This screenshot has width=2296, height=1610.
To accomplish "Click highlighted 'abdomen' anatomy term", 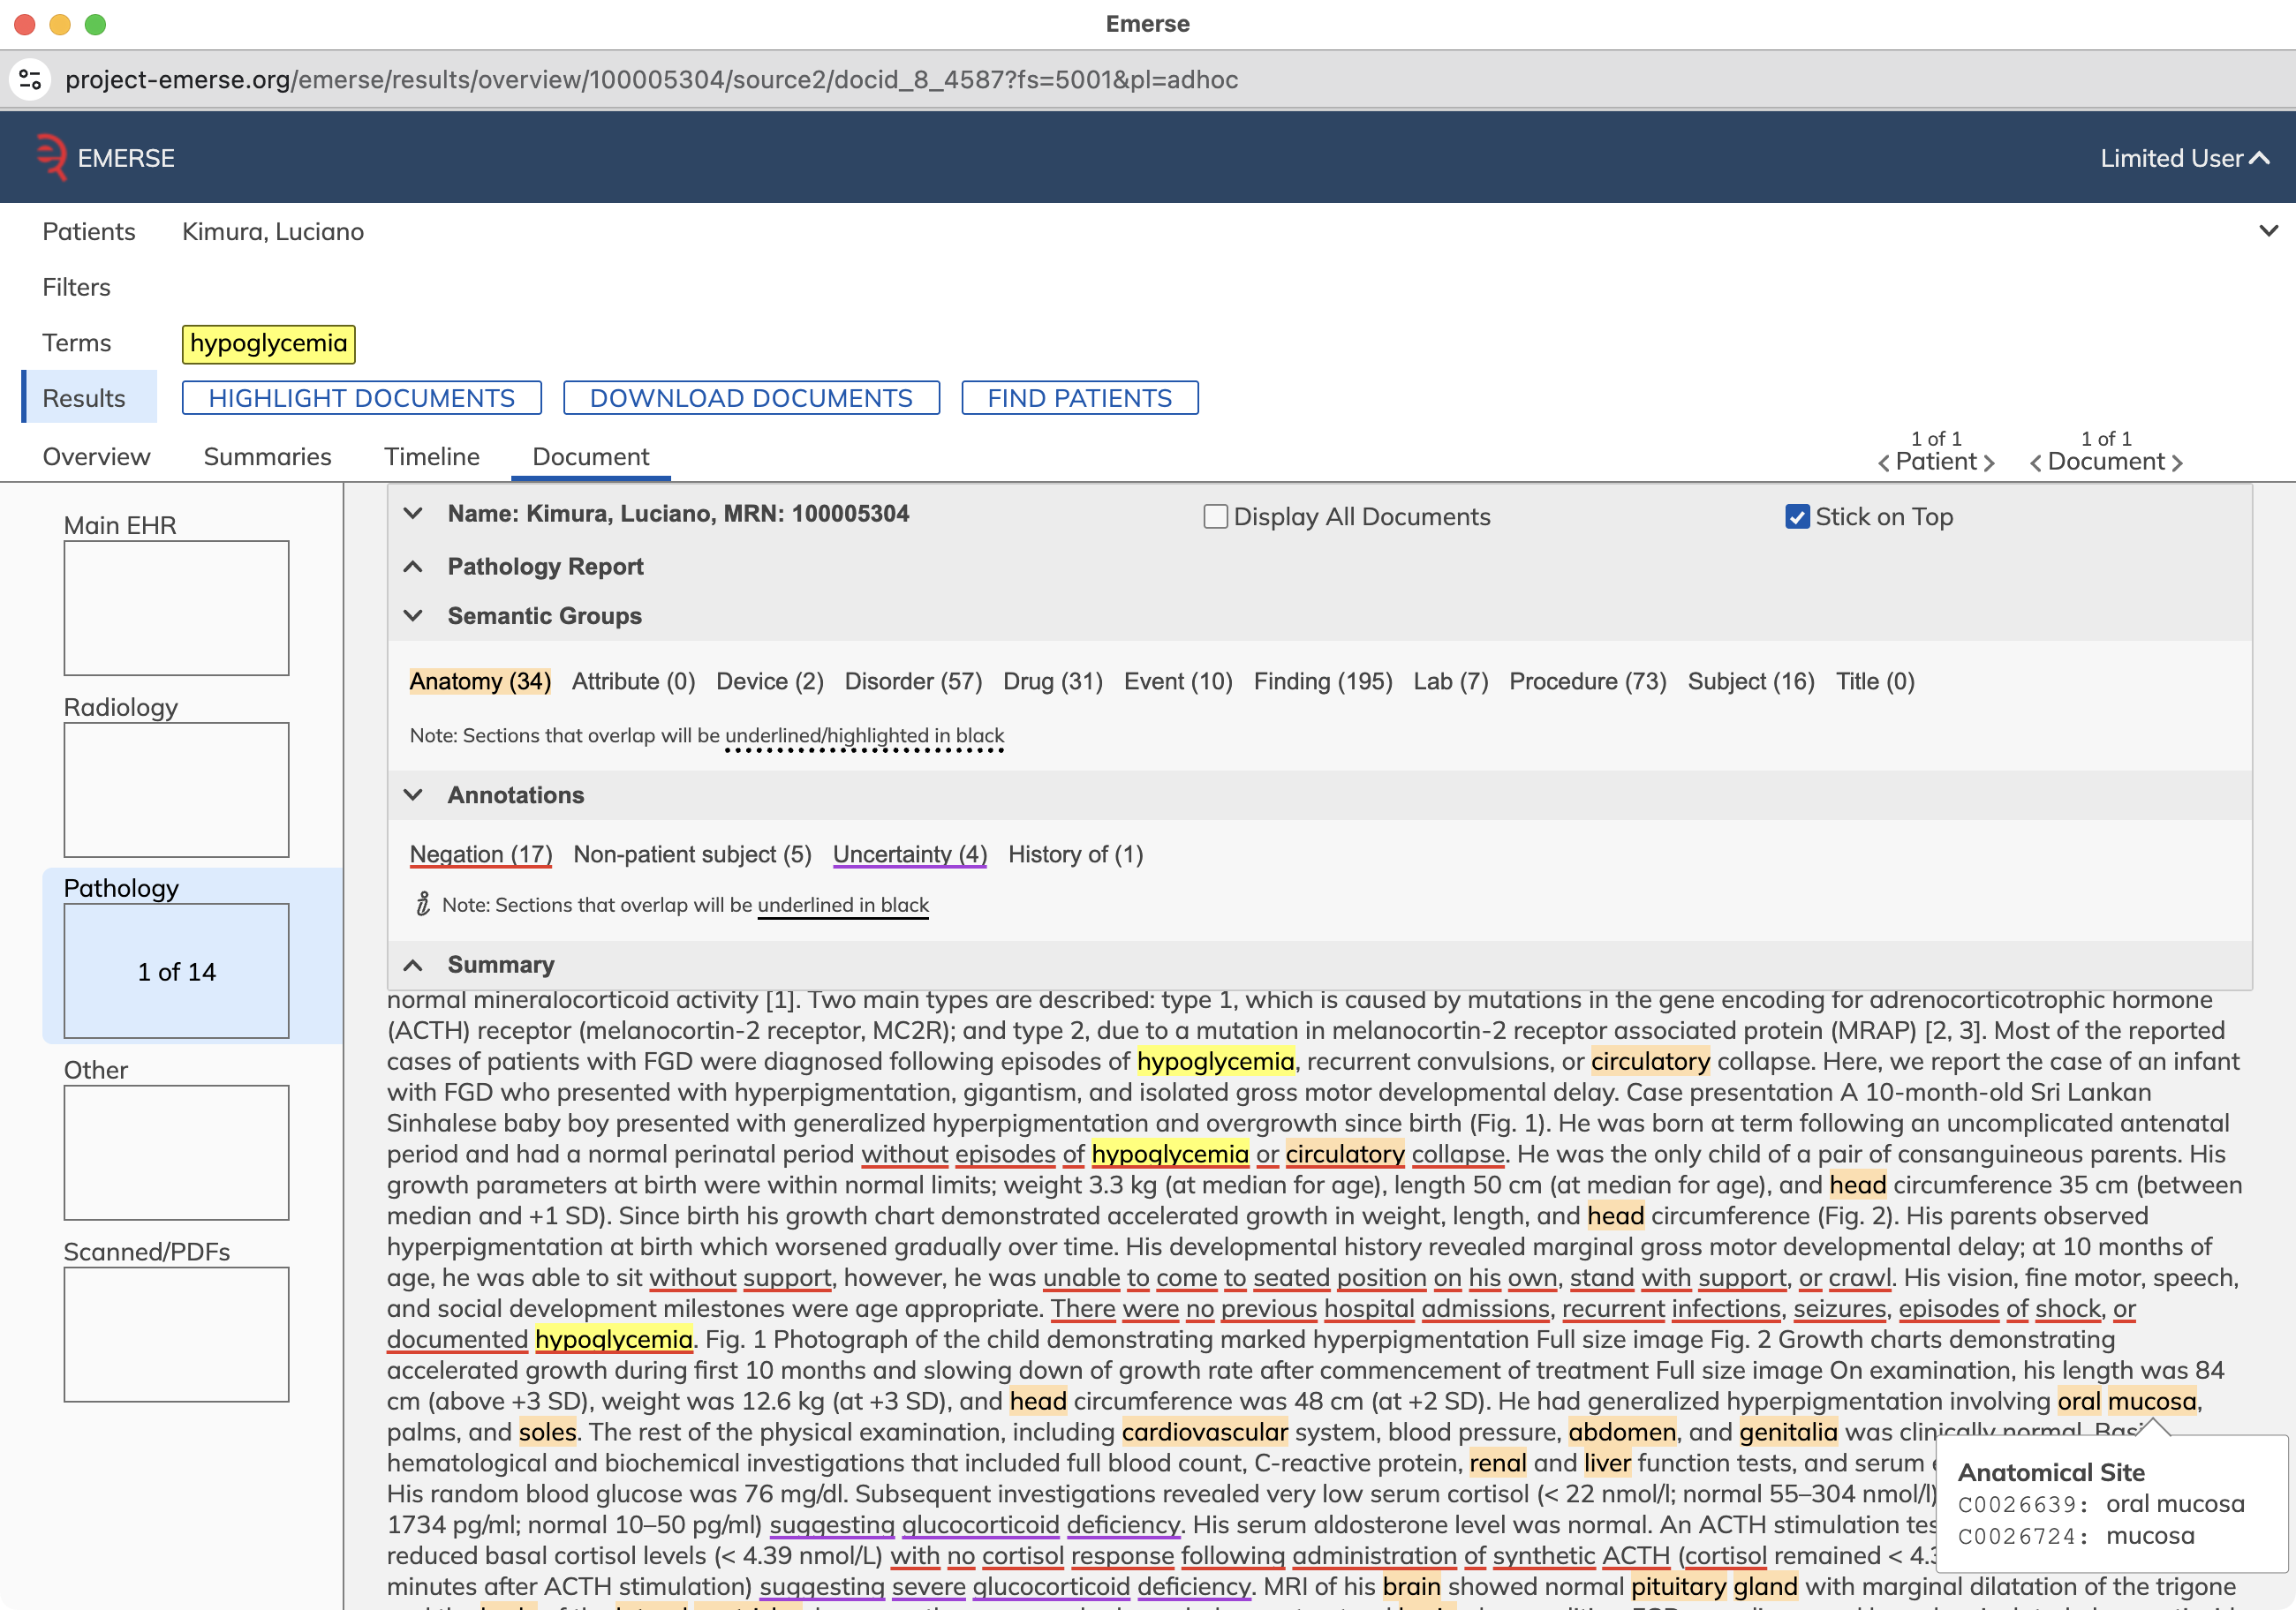I will coord(1622,1432).
